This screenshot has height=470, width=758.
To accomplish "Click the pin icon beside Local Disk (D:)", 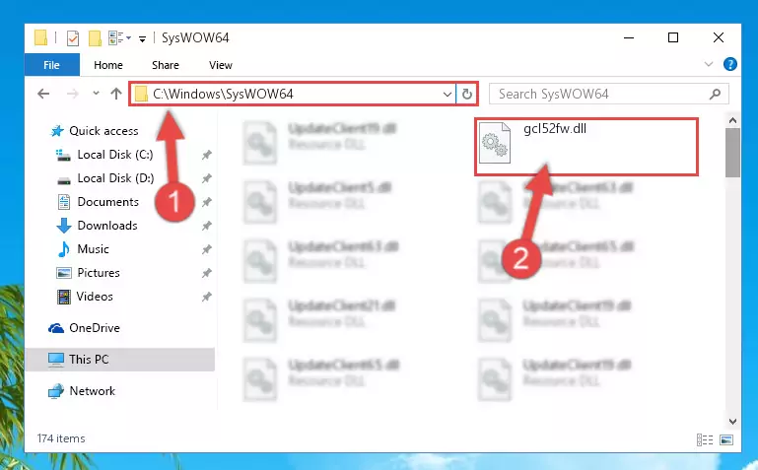I will (x=207, y=178).
